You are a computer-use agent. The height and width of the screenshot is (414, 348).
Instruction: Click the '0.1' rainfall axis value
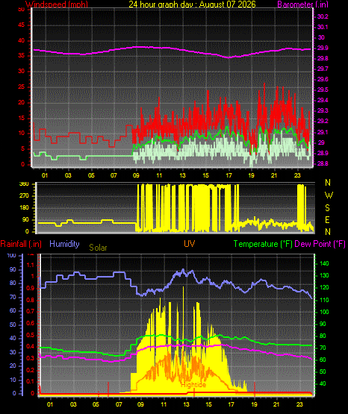[x=31, y=381]
